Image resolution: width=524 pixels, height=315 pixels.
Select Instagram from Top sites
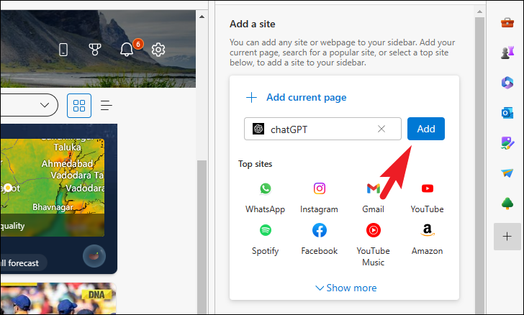(x=319, y=198)
